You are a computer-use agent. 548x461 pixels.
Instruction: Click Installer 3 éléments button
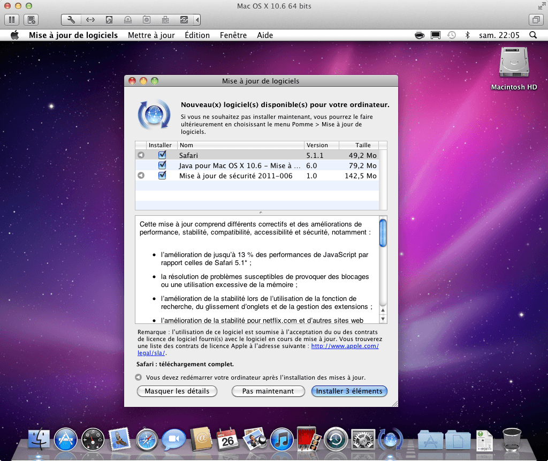click(349, 391)
